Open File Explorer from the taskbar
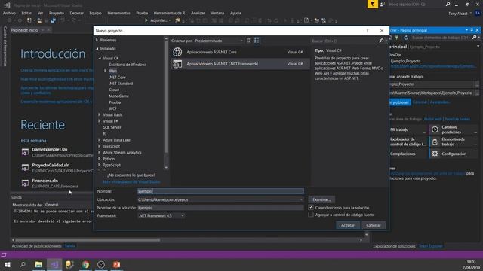 (38, 264)
